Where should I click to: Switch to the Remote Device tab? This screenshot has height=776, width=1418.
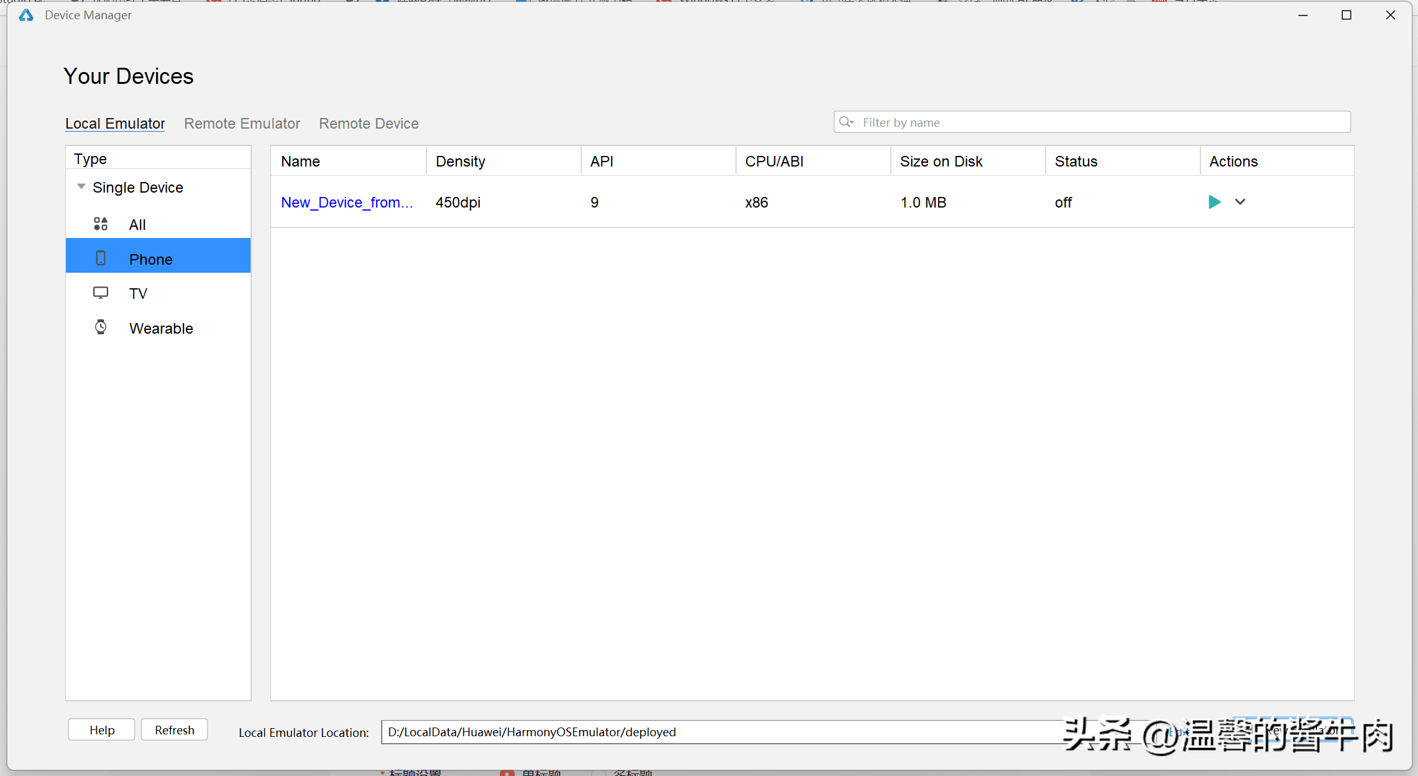point(369,124)
